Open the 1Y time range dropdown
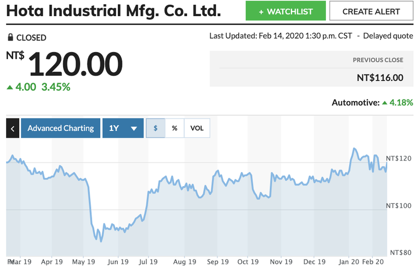The width and height of the screenshot is (417, 268). (x=123, y=128)
